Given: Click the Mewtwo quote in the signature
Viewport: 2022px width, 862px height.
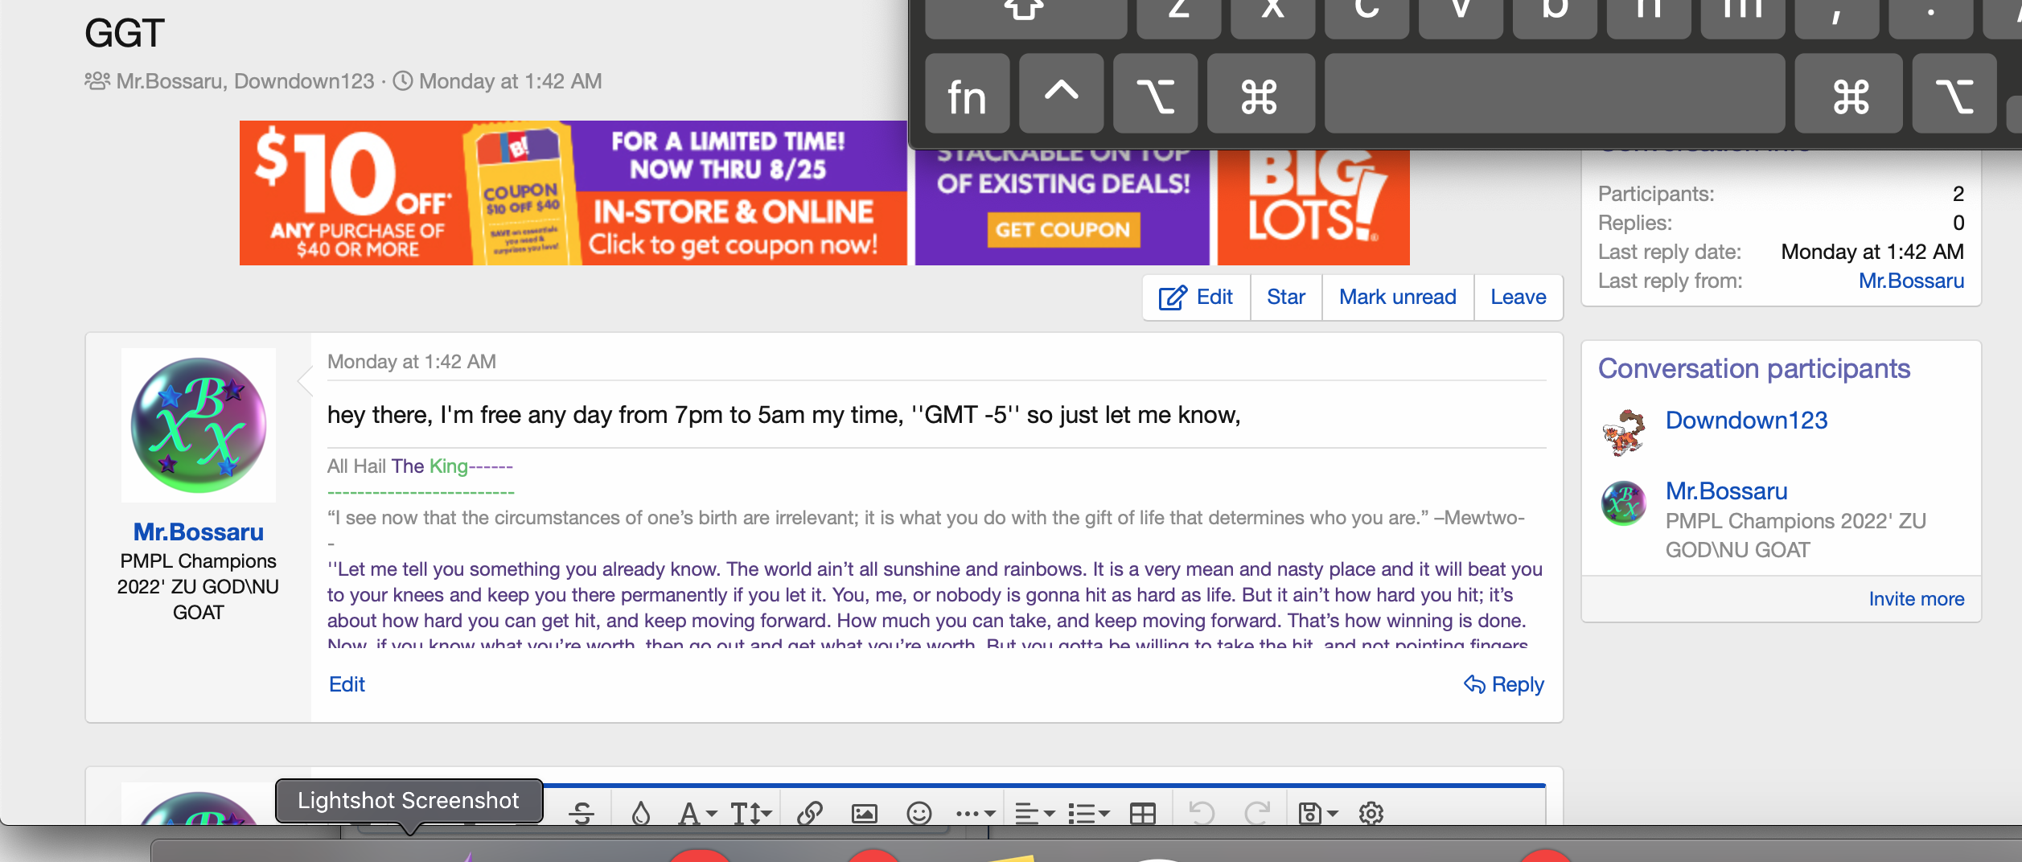Looking at the screenshot, I should click(x=926, y=518).
